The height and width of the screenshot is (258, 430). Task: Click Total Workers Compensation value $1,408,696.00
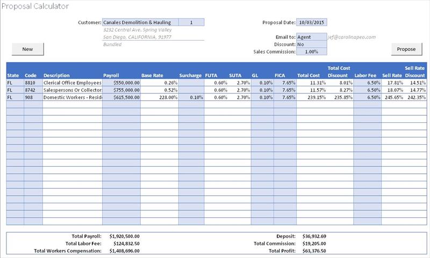click(125, 251)
